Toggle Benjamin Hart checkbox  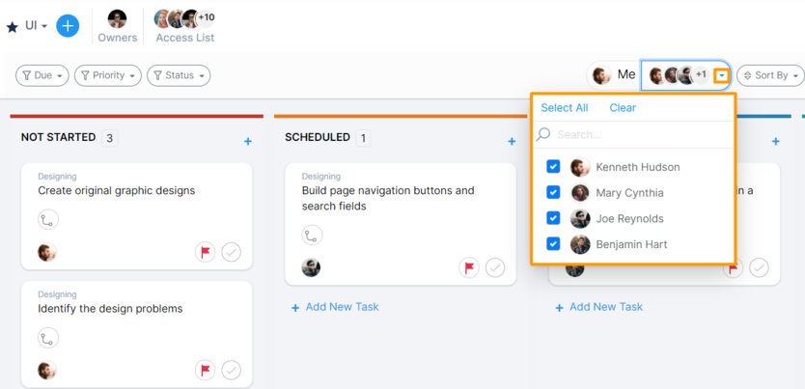coord(553,244)
